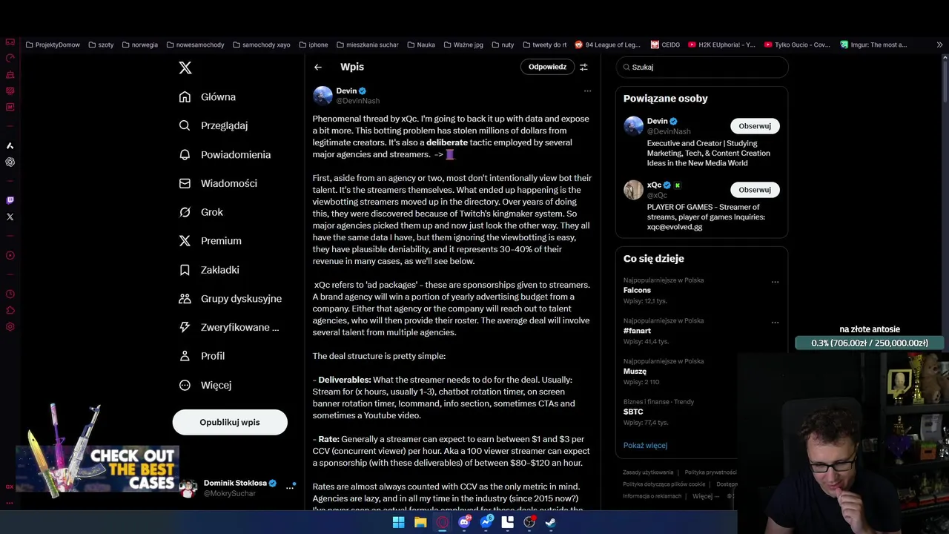
Task: Open File Explorer from the taskbar
Action: pyautogui.click(x=420, y=522)
